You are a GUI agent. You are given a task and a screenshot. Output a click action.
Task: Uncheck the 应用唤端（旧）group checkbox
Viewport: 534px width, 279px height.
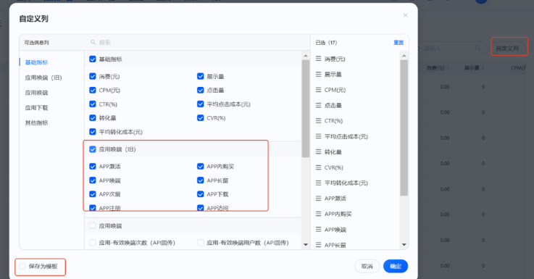93,149
